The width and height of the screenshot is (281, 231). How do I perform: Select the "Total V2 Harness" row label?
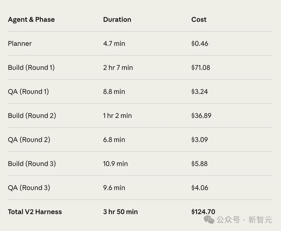(35, 212)
